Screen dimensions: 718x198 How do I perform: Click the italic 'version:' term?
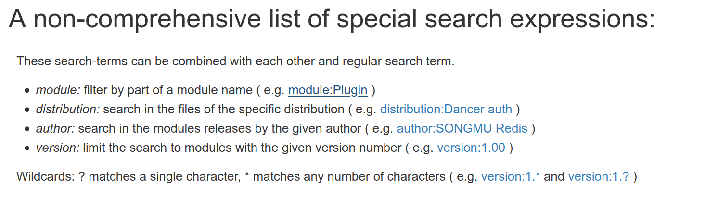pos(58,148)
